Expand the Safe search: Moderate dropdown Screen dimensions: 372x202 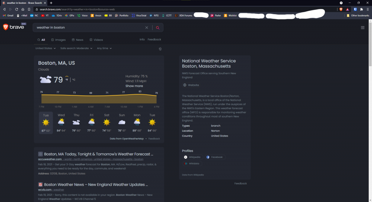(76, 48)
